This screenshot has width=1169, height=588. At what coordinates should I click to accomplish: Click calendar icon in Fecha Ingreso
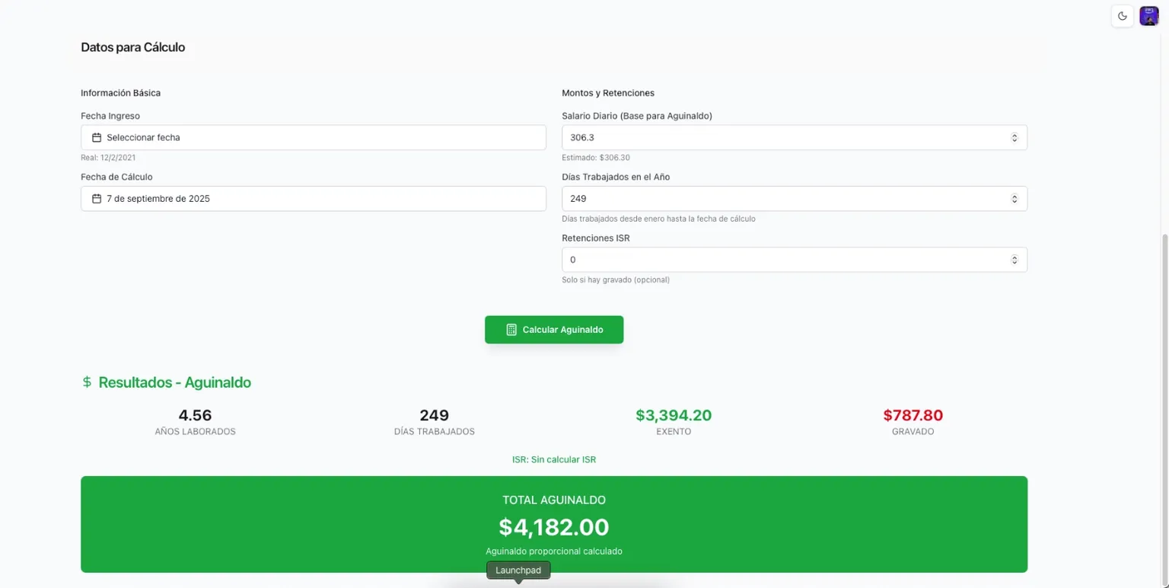pos(97,138)
